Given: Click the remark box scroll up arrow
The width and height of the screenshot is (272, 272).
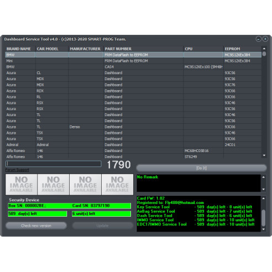Looking at the screenshot, I should pyautogui.click(x=264, y=177).
